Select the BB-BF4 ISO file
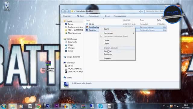This screenshot has width=193, height=109. [91, 24]
